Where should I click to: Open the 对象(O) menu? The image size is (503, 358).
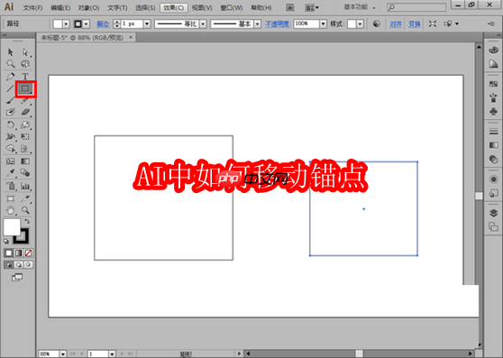coord(88,8)
